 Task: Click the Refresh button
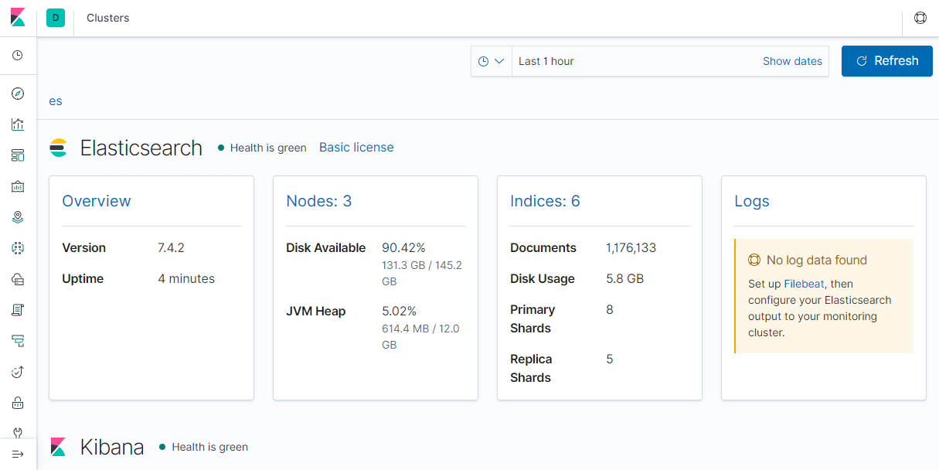pos(886,60)
